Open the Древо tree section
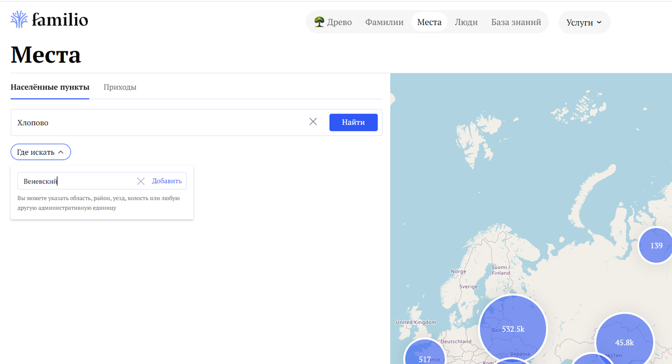The width and height of the screenshot is (672, 364). [333, 22]
